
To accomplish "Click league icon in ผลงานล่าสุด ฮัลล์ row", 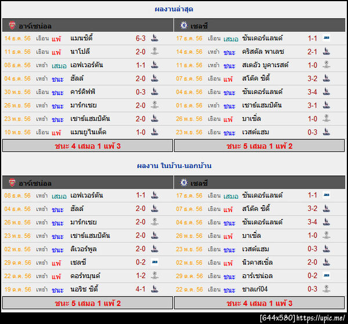I will (x=154, y=78).
